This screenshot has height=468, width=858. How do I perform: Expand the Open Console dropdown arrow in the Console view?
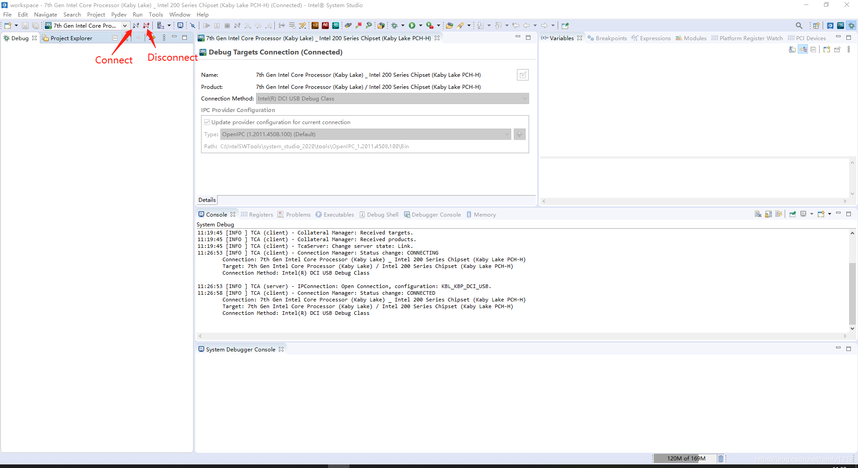pyautogui.click(x=829, y=214)
